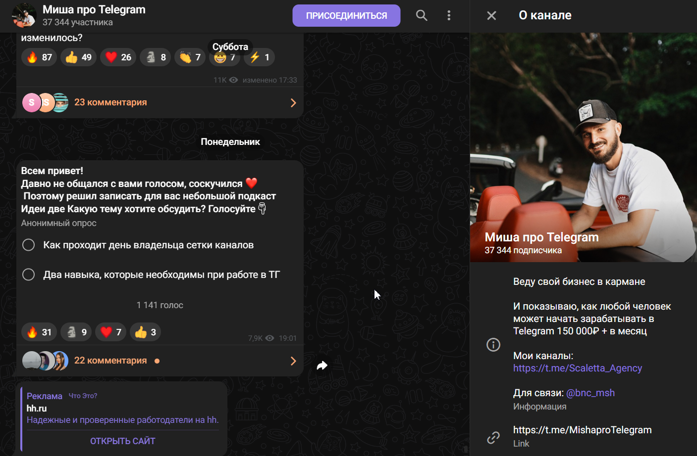Open the Scaletta_Agency channel link

pos(578,368)
